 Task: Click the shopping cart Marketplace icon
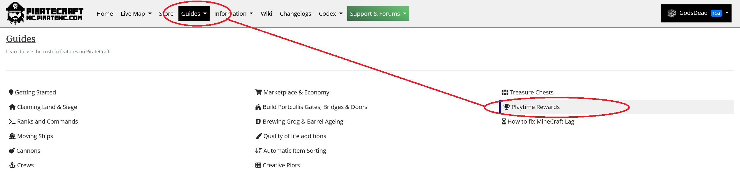coord(258,92)
